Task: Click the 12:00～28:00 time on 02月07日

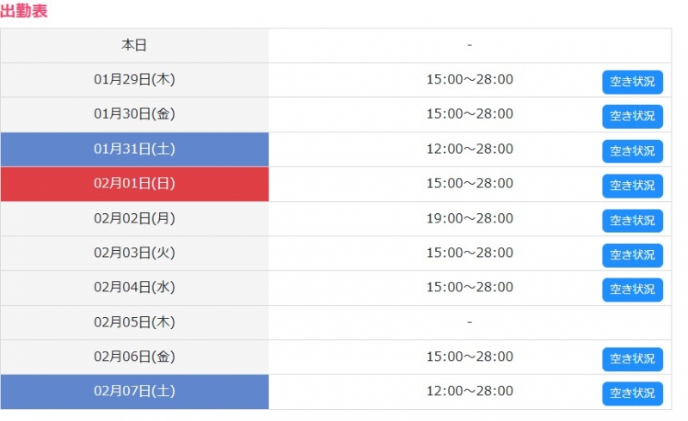Action: tap(470, 392)
